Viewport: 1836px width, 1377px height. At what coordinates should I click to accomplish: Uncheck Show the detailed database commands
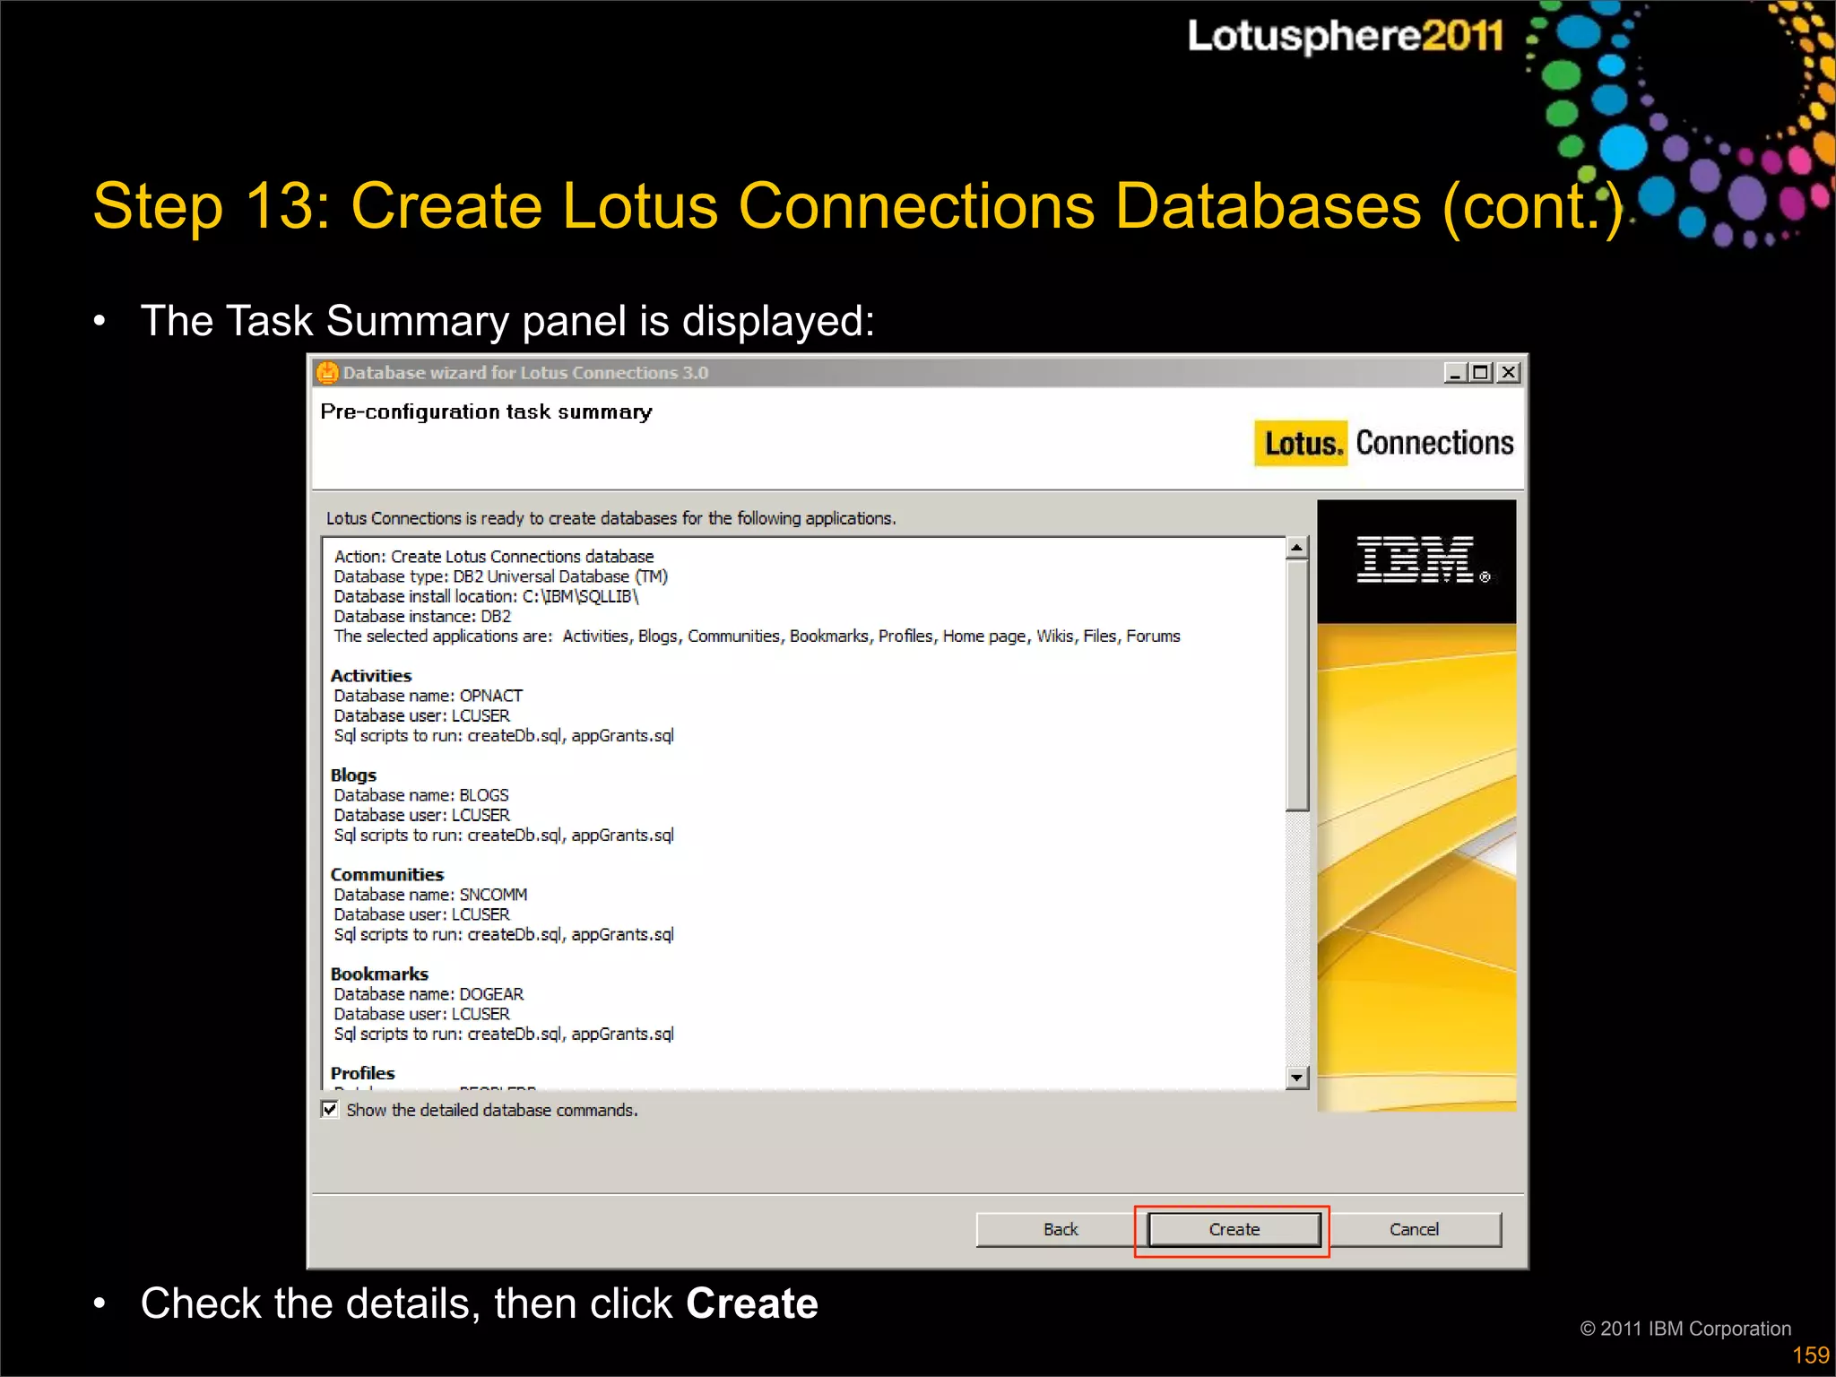[330, 1110]
